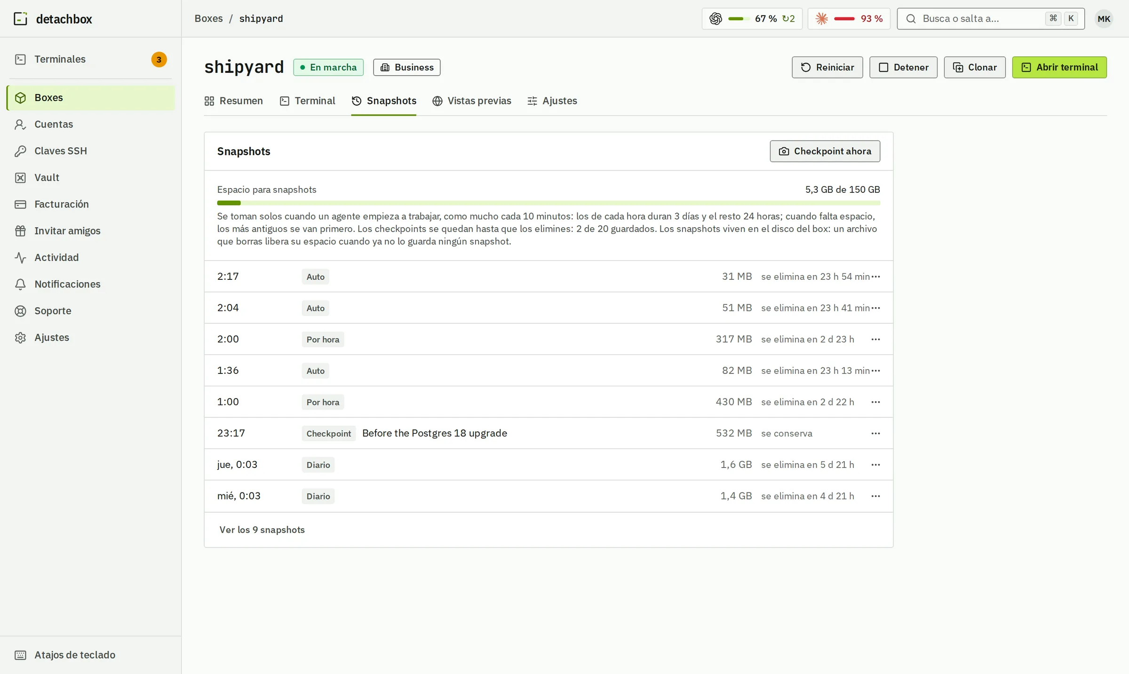Click the Claude usage 93 % indicator
Image resolution: width=1129 pixels, height=674 pixels.
(x=849, y=19)
